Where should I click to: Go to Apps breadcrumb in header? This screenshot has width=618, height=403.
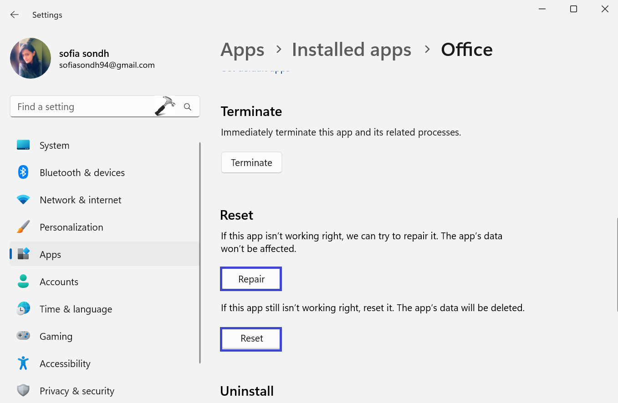coord(242,50)
